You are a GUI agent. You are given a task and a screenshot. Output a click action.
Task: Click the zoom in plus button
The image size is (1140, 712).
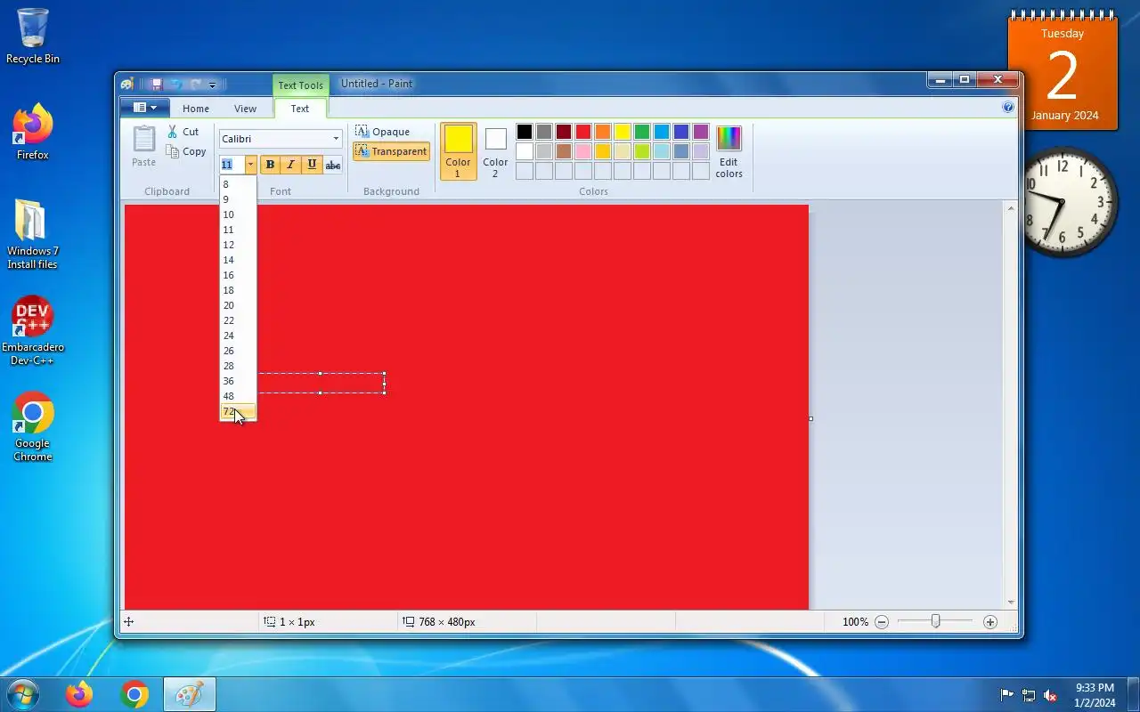990,622
